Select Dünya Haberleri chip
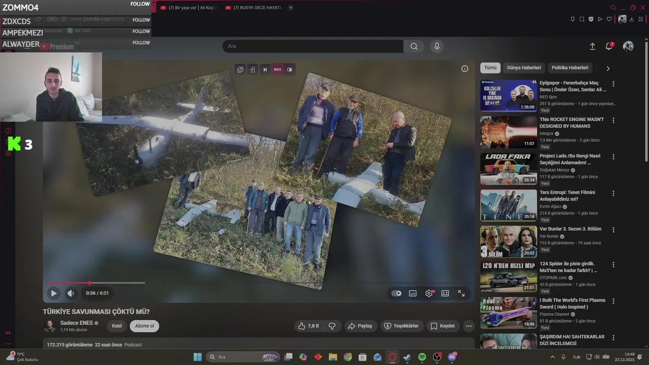This screenshot has width=649, height=365. (x=524, y=67)
